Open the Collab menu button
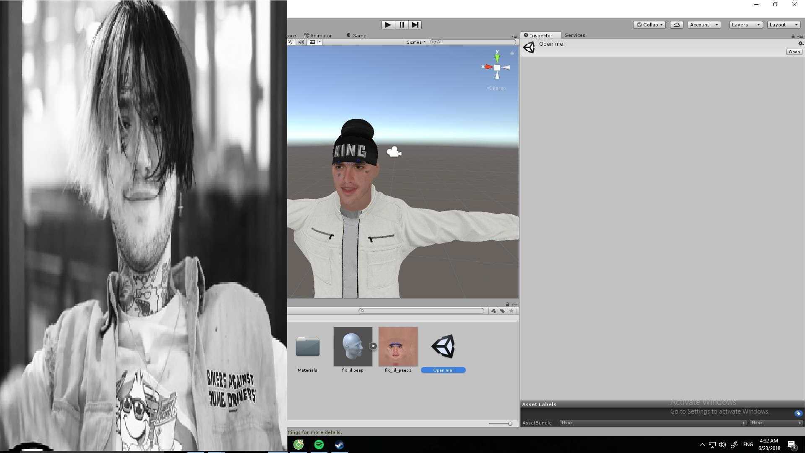The height and width of the screenshot is (453, 805). click(x=649, y=25)
